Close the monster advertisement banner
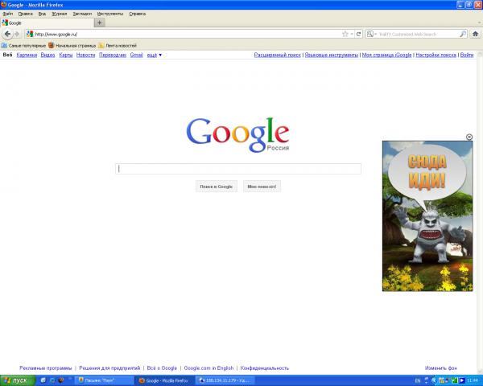This screenshot has width=483, height=386. click(x=469, y=137)
